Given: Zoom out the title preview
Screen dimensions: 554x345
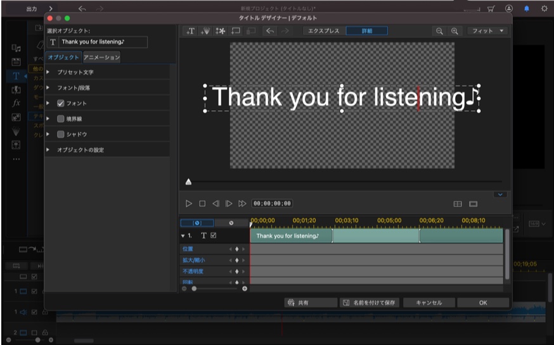Looking at the screenshot, I should pos(439,31).
